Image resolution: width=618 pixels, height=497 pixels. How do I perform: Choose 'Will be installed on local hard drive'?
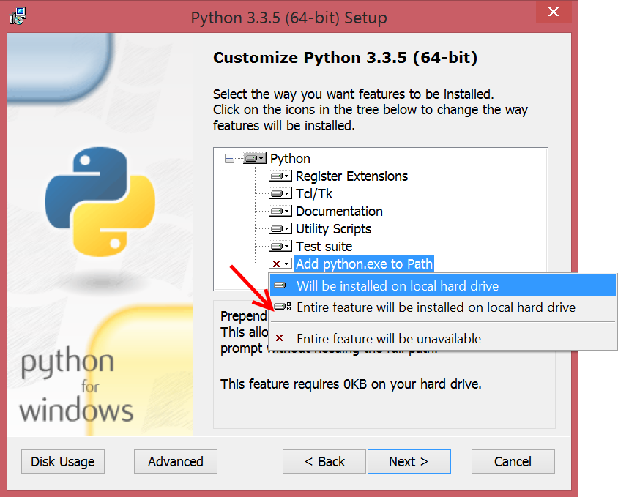(x=398, y=286)
